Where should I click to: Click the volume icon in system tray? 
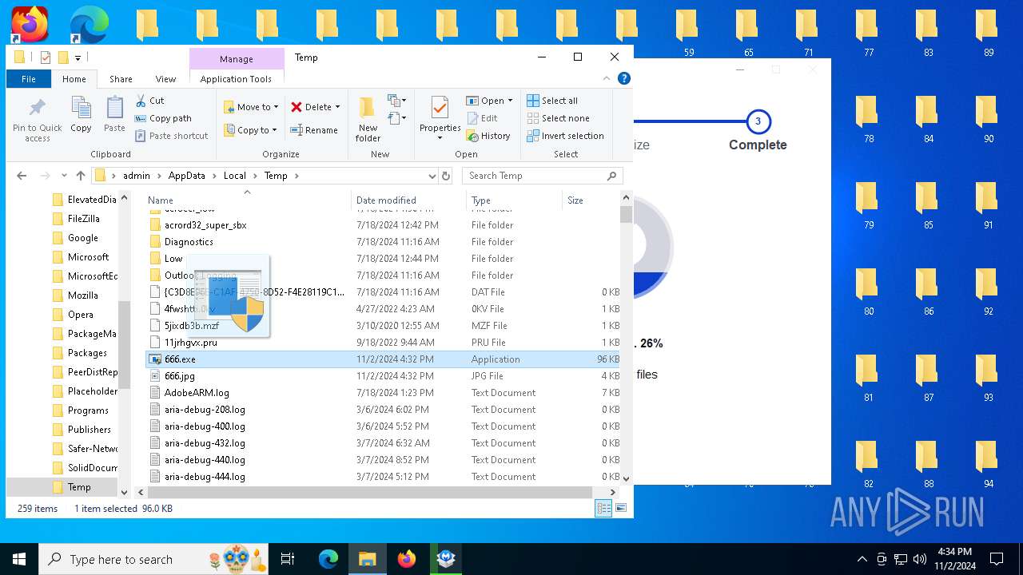(x=920, y=559)
